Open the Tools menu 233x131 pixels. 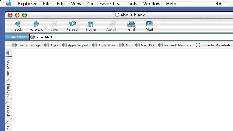131,4
